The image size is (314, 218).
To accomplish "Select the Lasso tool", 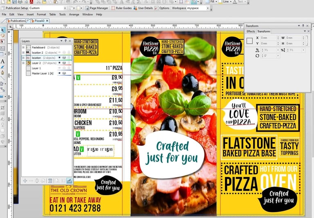I will click(2, 36).
